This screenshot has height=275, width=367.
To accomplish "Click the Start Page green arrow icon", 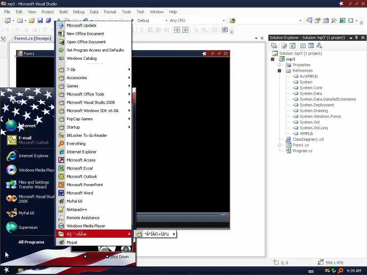I will tap(342, 20).
